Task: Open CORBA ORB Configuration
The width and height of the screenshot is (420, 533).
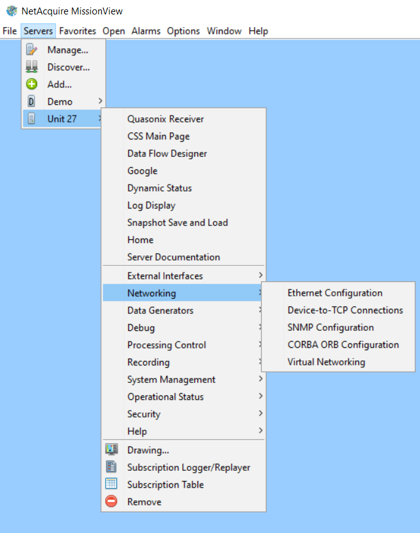Action: pyautogui.click(x=338, y=344)
